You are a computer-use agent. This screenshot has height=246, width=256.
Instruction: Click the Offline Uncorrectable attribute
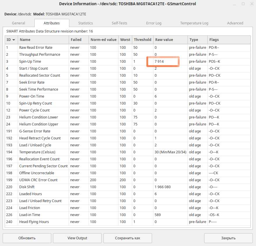(128, 173)
